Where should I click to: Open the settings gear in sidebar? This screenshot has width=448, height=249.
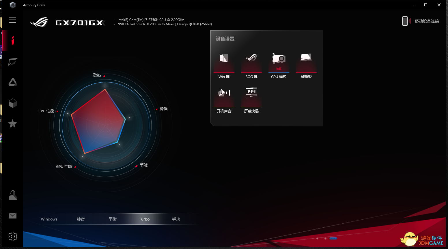coord(13,236)
